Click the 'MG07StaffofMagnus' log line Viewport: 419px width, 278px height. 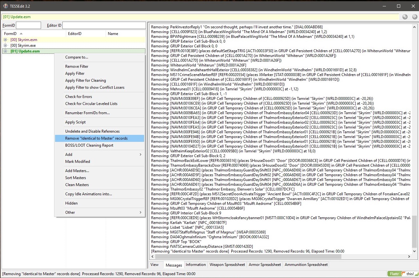208,232
